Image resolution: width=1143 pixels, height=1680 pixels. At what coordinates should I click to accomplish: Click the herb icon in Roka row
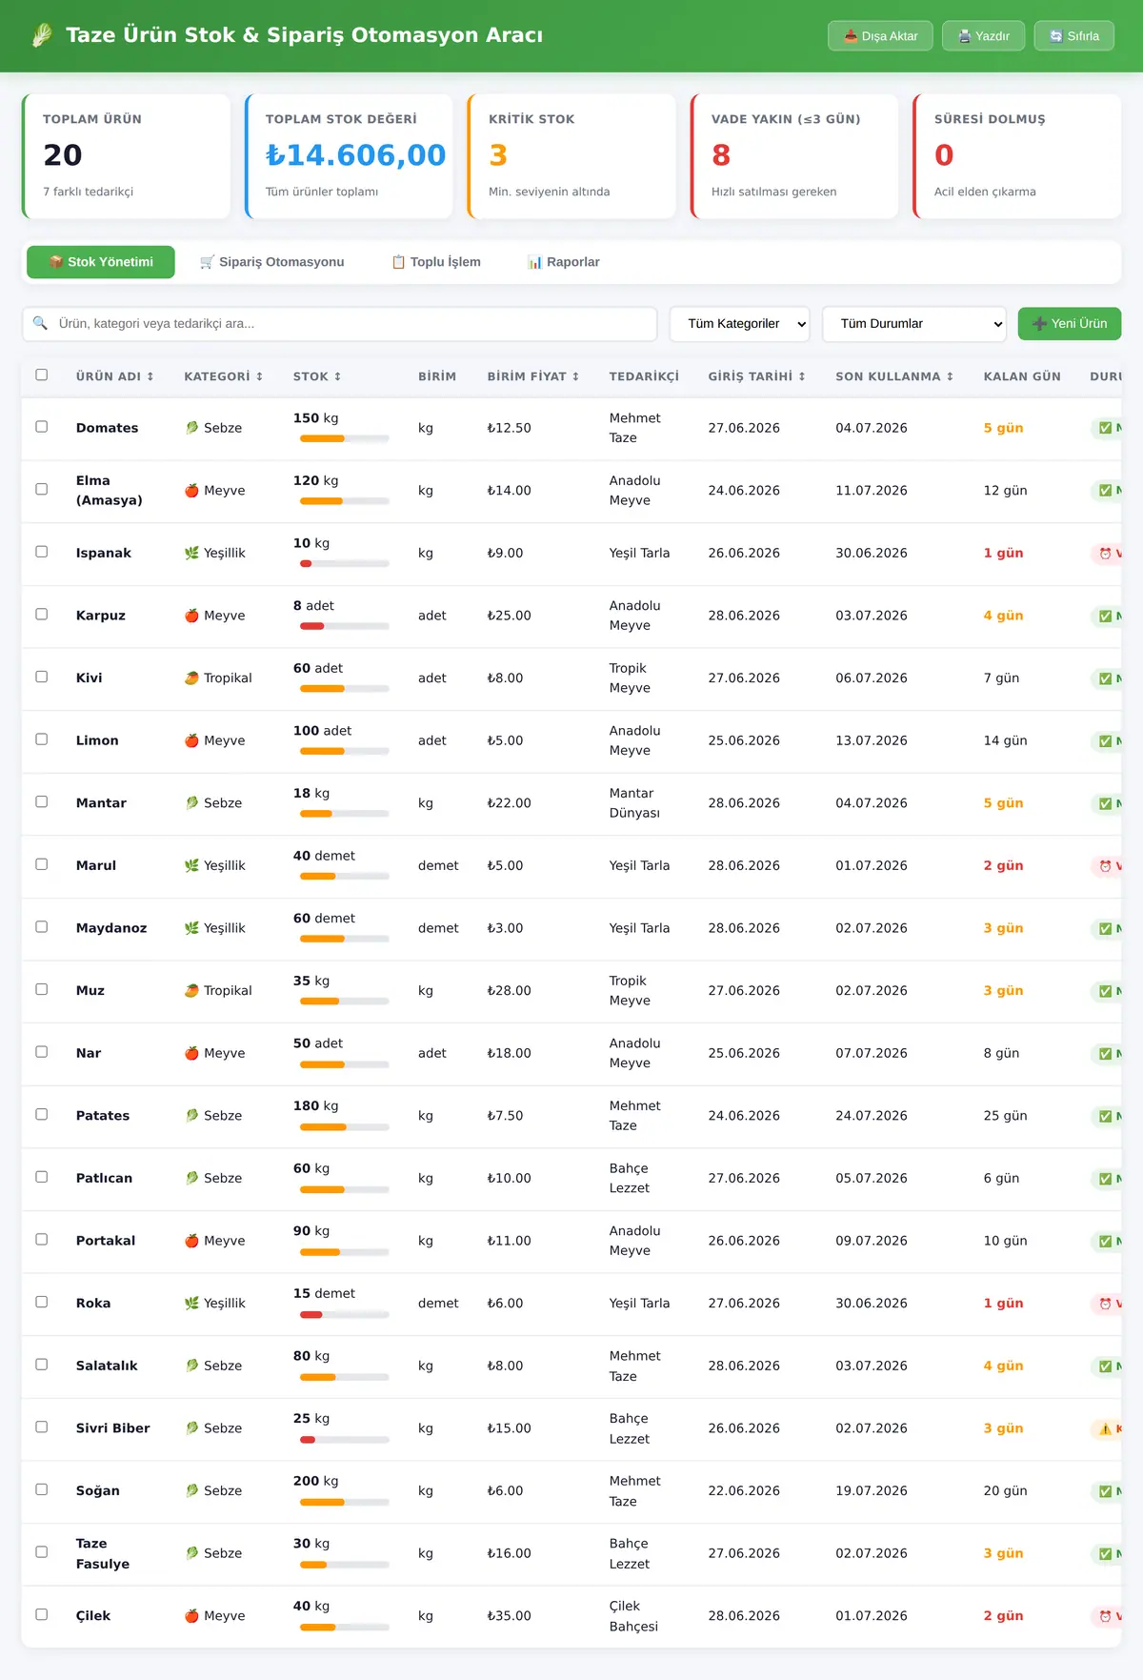click(191, 1303)
